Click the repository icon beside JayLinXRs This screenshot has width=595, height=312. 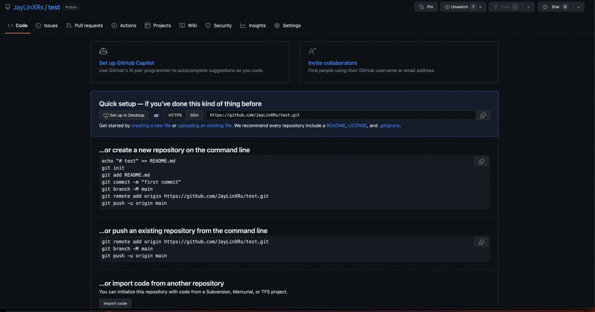[8, 7]
